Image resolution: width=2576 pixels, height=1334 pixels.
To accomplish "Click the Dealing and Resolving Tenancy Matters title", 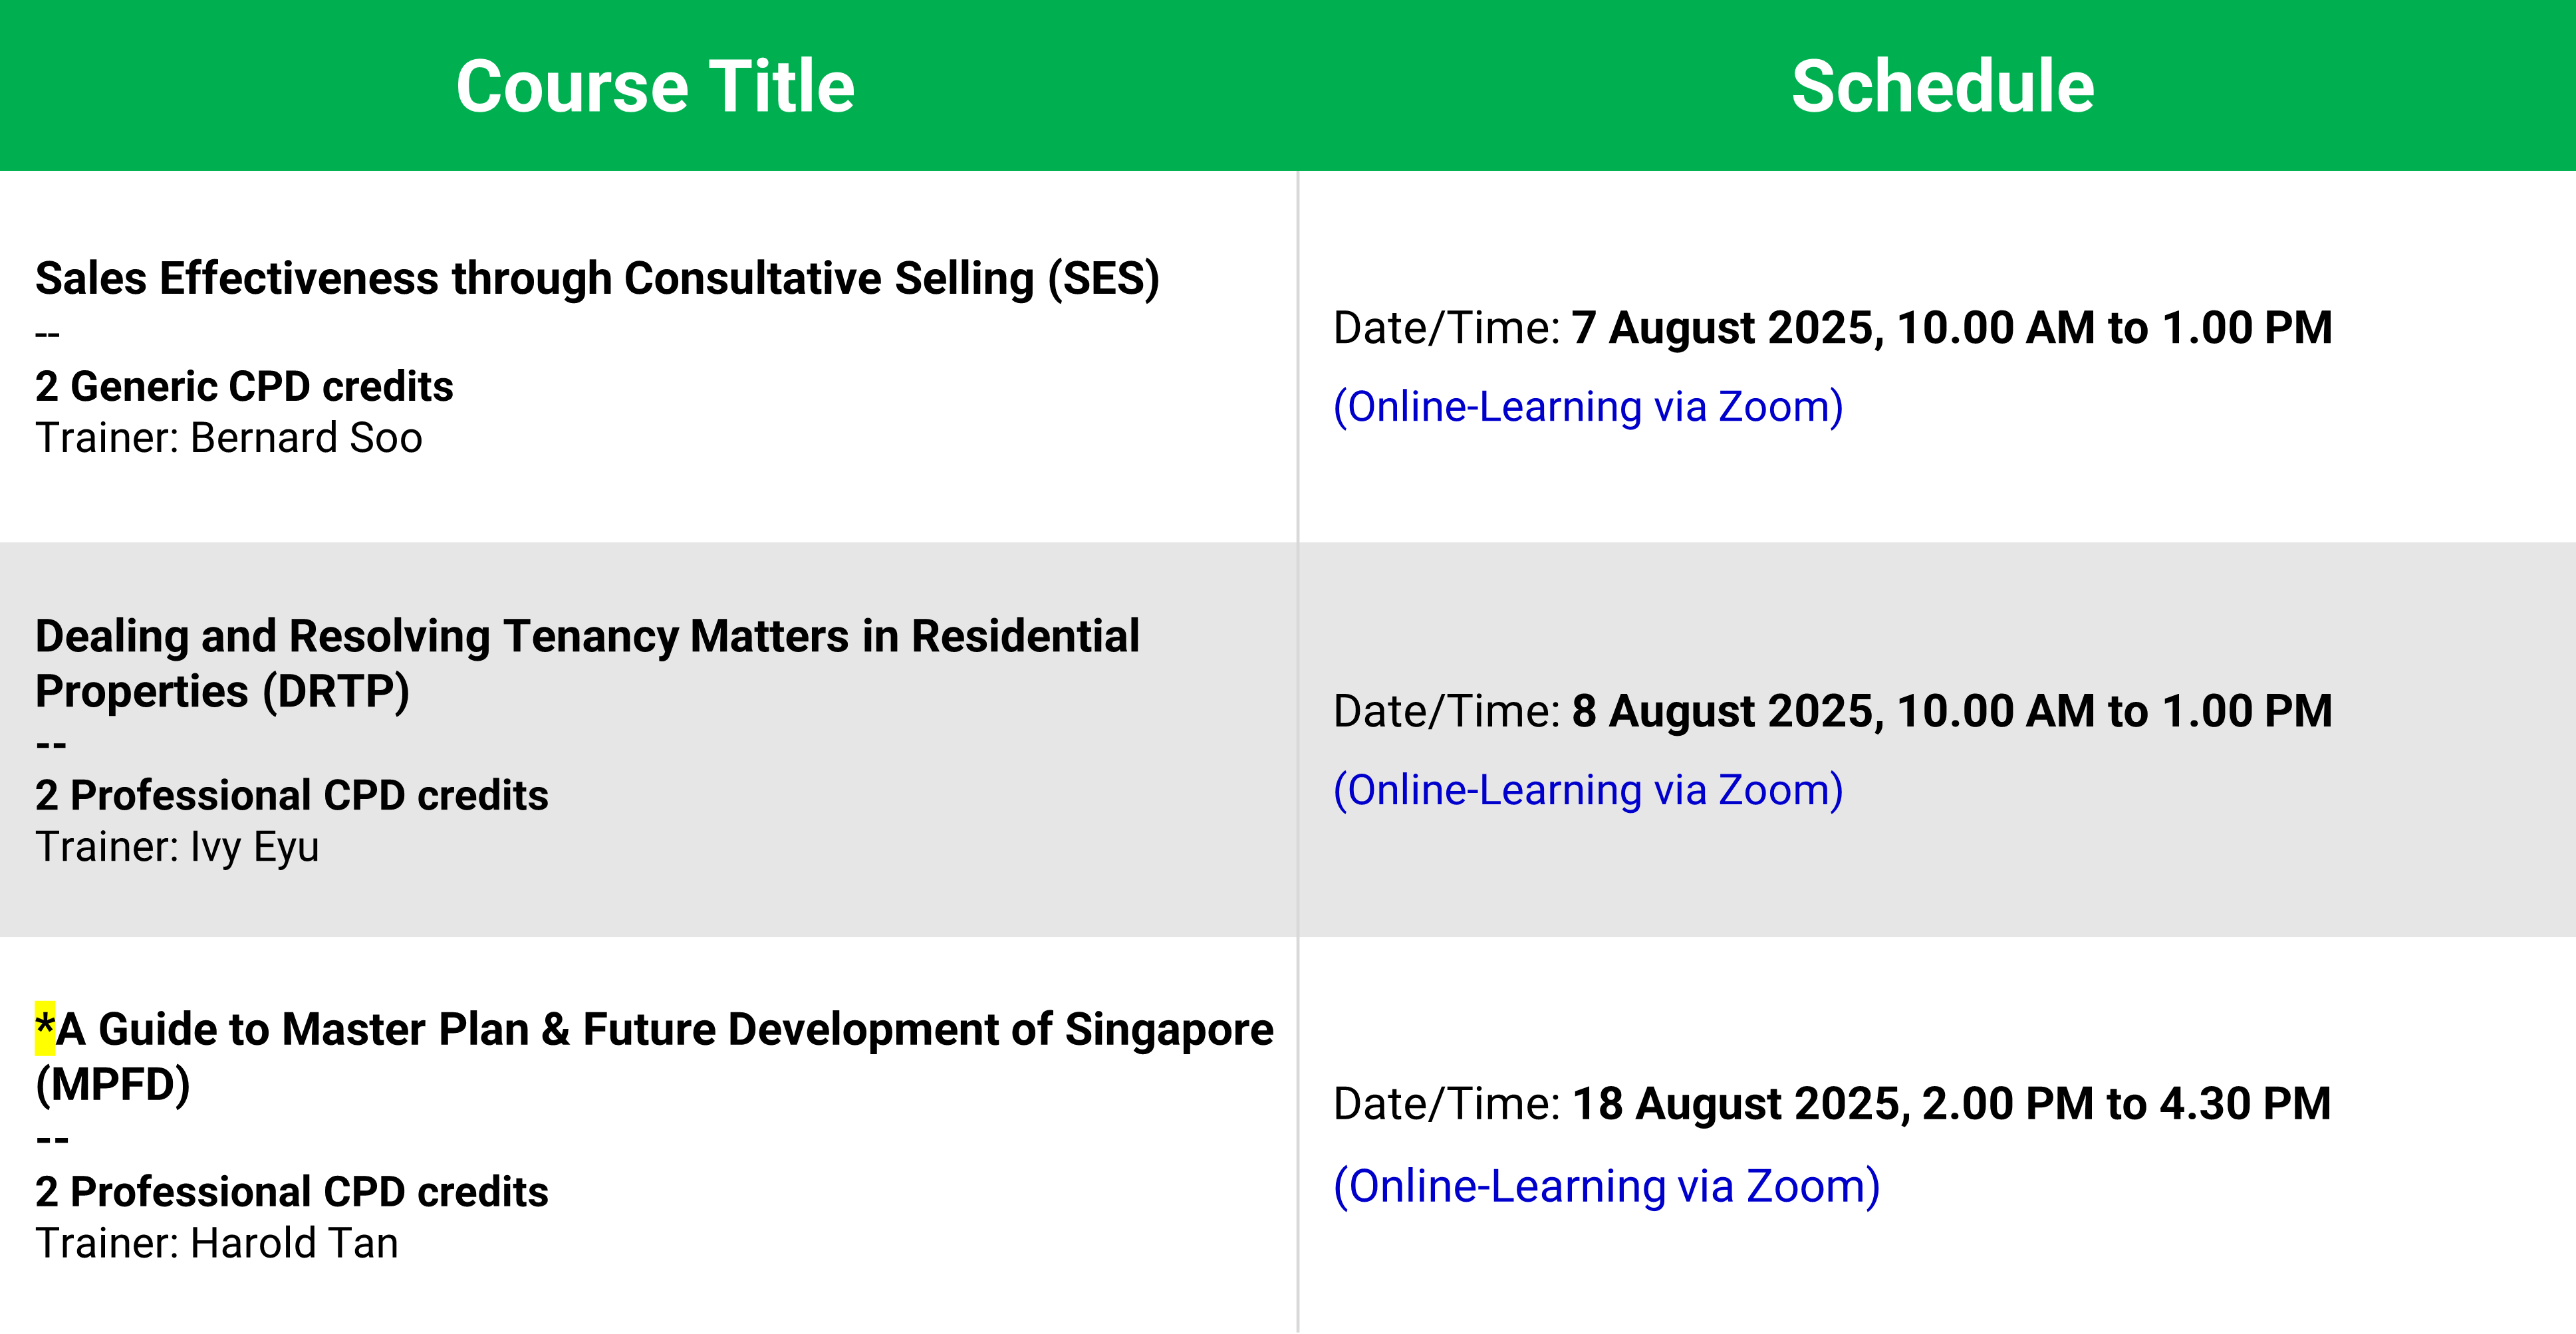I will [587, 663].
